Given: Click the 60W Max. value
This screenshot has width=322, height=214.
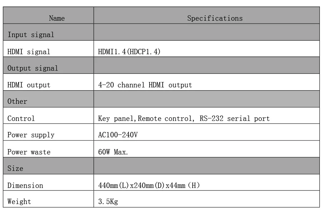Looking at the screenshot, I should tap(113, 152).
